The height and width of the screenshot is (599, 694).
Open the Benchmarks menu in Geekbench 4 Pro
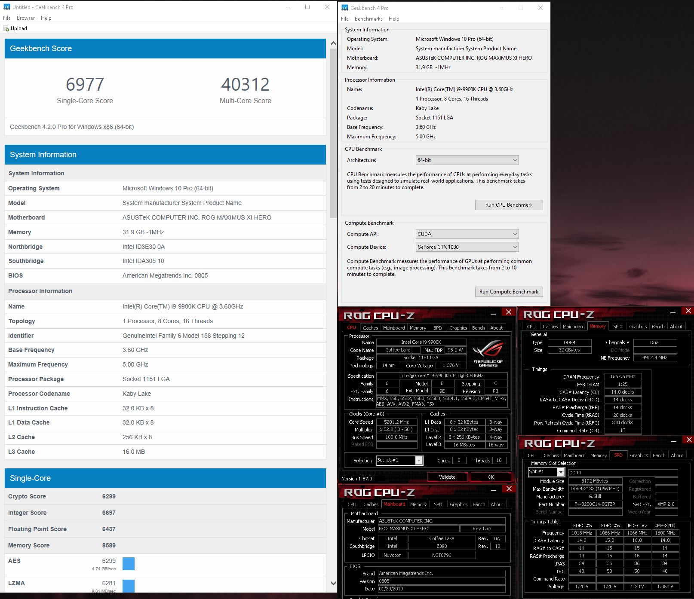[x=368, y=19]
